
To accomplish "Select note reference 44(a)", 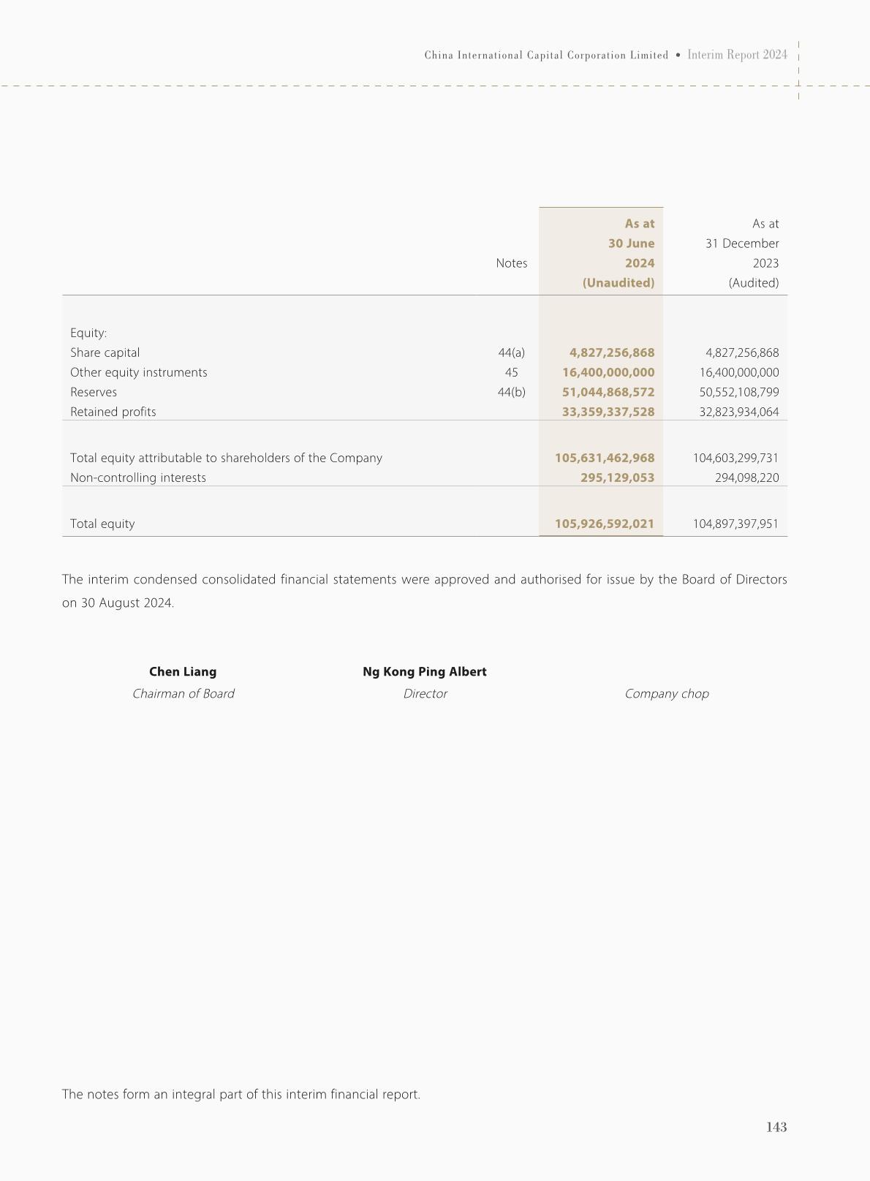I will pos(511,352).
